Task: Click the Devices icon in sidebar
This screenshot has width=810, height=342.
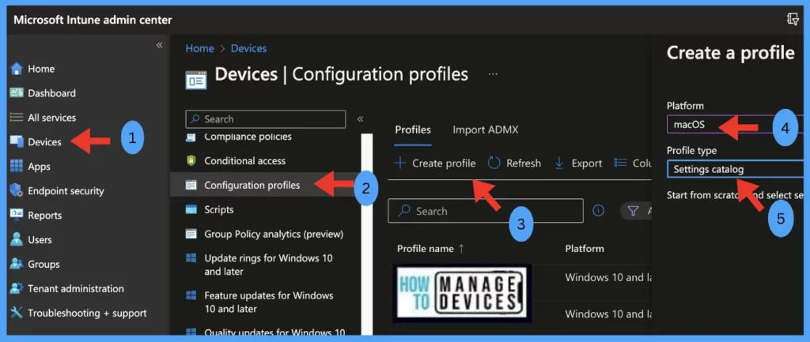Action: click(x=17, y=142)
